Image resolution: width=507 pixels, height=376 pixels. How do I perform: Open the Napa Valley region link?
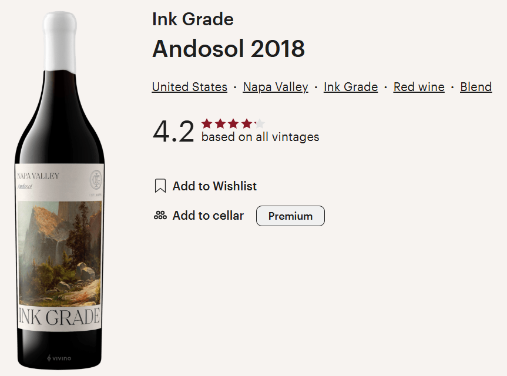coord(276,86)
